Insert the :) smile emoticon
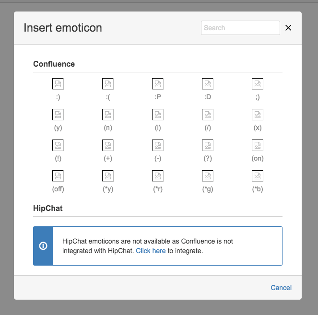Image resolution: width=318 pixels, height=315 pixels. [x=58, y=84]
